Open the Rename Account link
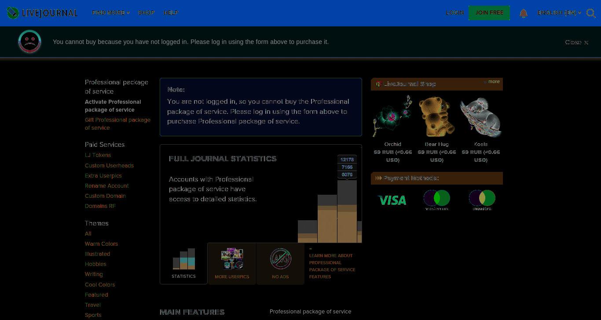 [x=107, y=186]
